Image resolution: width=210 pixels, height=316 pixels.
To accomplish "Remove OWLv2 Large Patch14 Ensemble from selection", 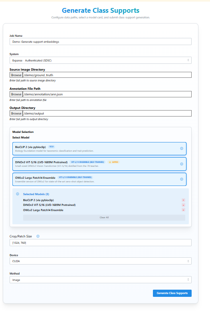I will 183,210.
